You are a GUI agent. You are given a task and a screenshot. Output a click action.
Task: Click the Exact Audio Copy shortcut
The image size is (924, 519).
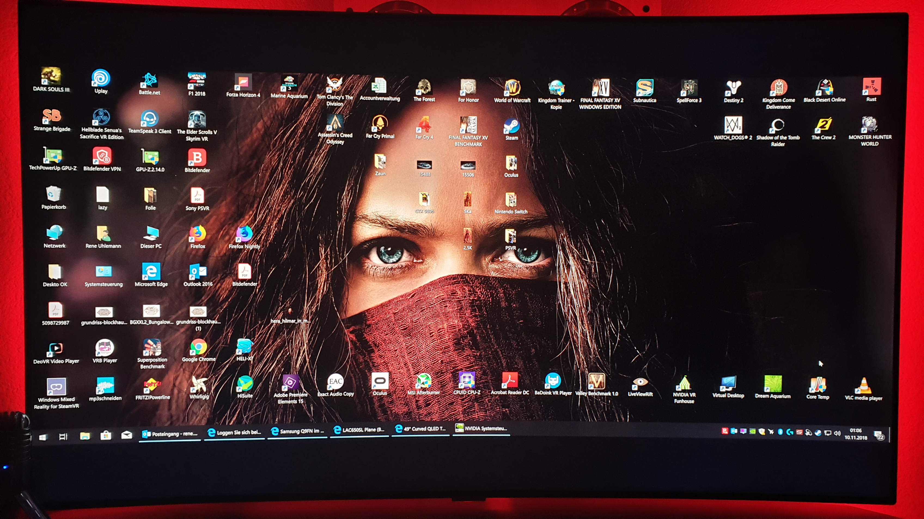click(336, 385)
